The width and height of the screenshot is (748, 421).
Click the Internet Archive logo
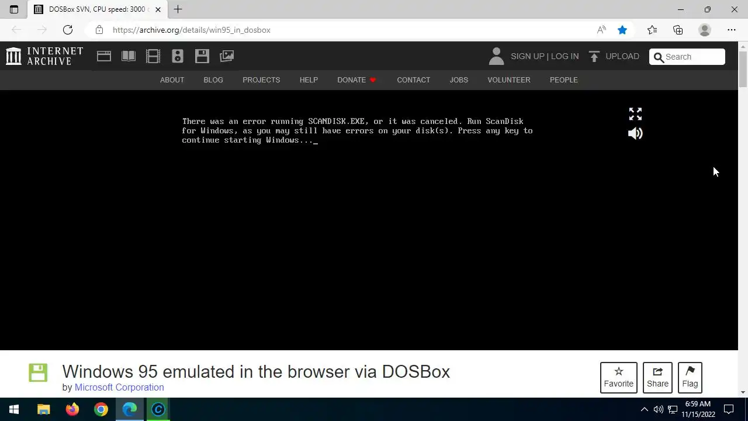[x=44, y=56]
